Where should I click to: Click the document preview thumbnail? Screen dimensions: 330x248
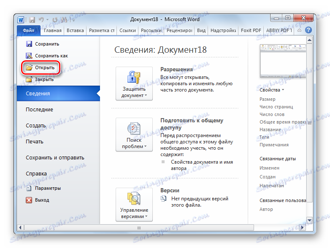[x=283, y=61]
